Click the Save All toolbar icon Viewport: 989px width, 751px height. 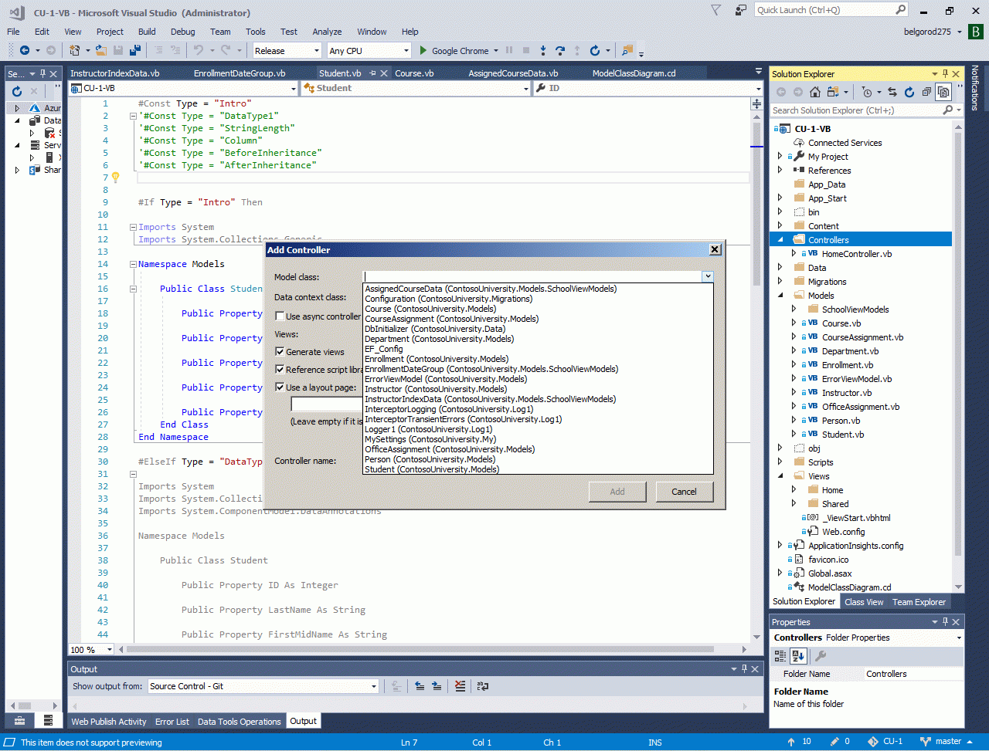coord(135,50)
